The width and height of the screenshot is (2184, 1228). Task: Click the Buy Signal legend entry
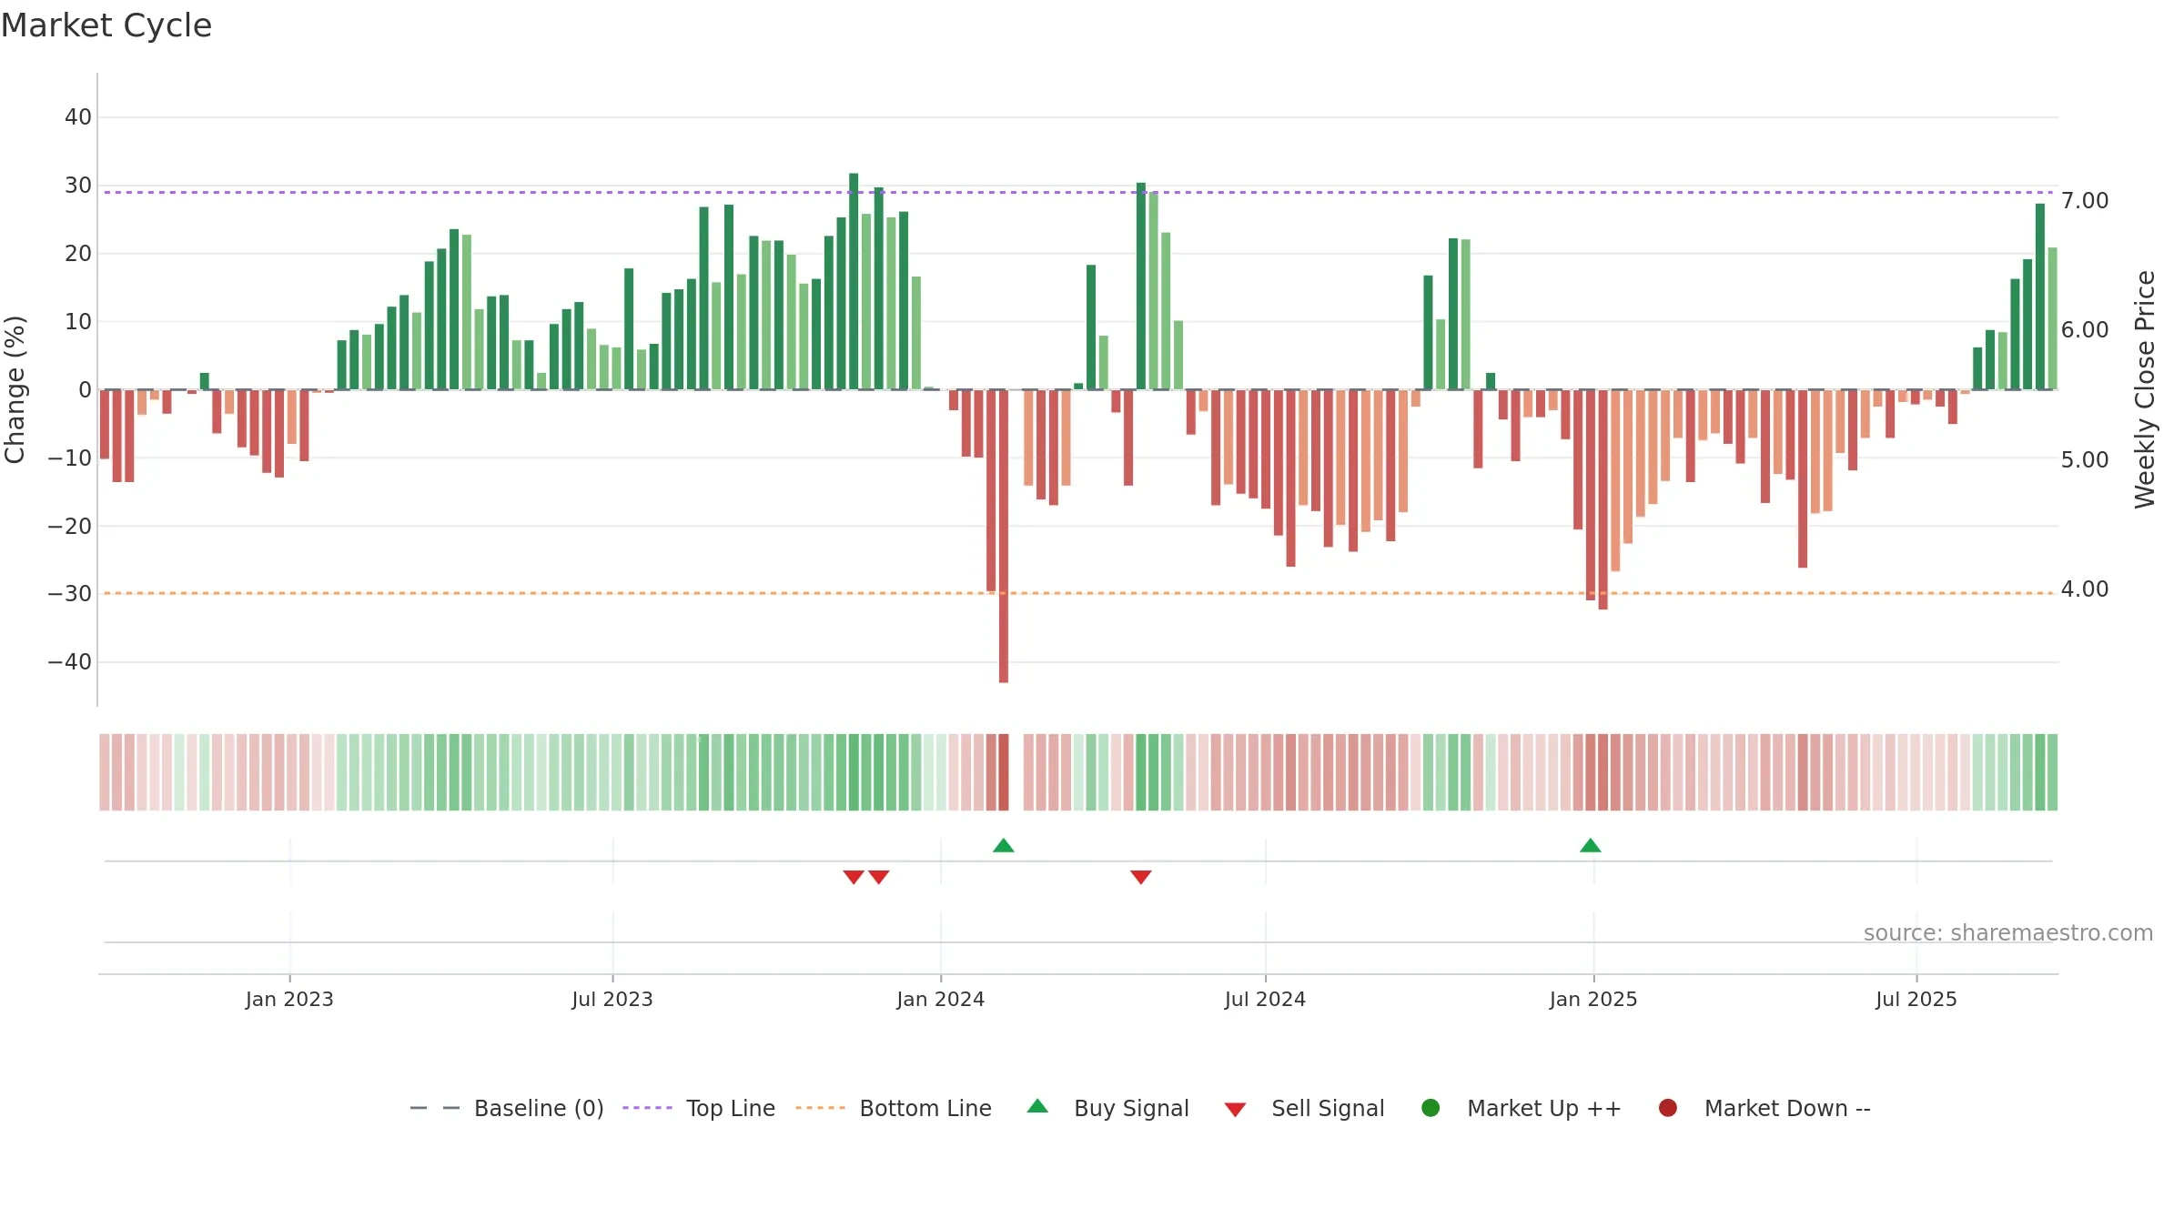(x=1107, y=1108)
